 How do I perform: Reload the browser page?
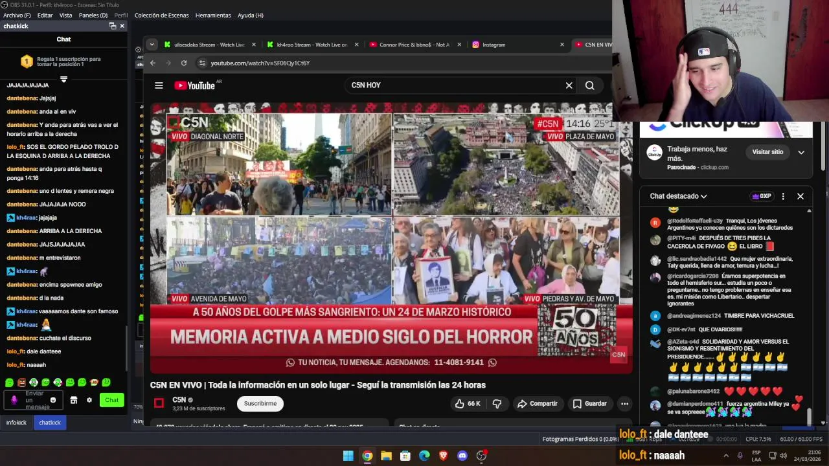(x=184, y=63)
